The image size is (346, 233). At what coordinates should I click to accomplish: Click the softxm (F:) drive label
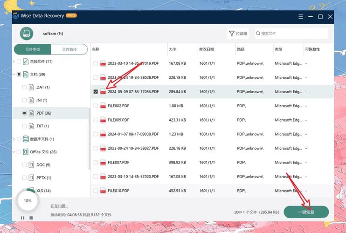(53, 34)
